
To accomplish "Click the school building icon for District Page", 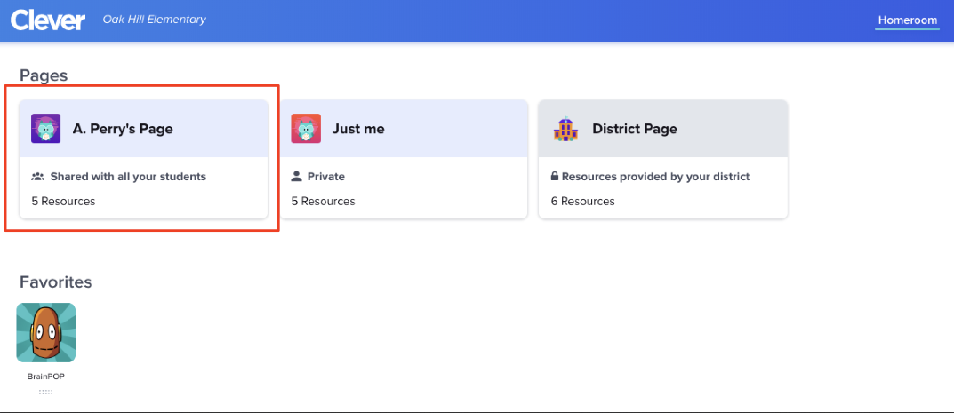I will pyautogui.click(x=565, y=129).
